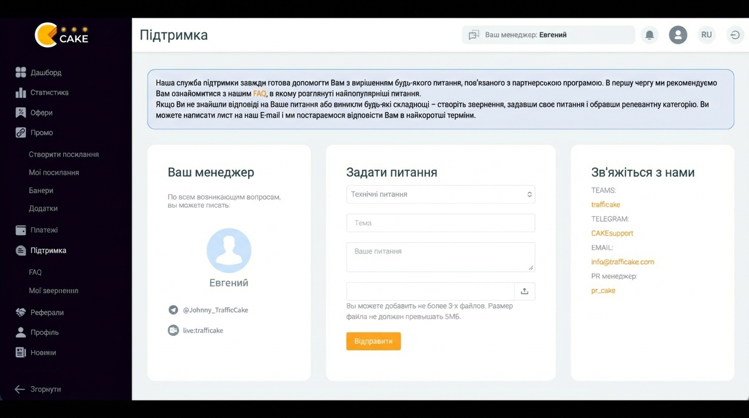749x418 pixels.
Task: Click the logout icon at top right
Action: (735, 34)
